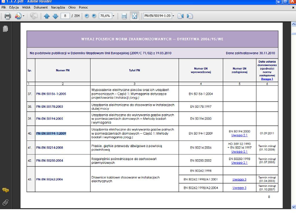Open the Plik menu
Viewport: 296px width, 222px height.
point(3,8)
